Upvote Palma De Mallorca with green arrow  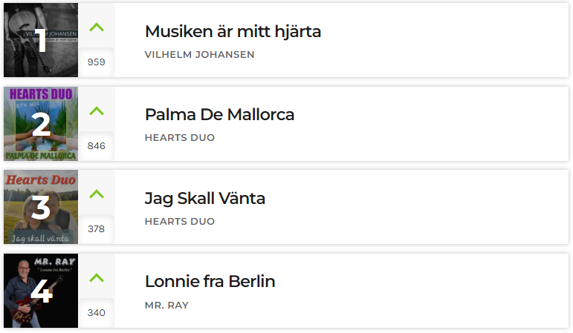97,111
